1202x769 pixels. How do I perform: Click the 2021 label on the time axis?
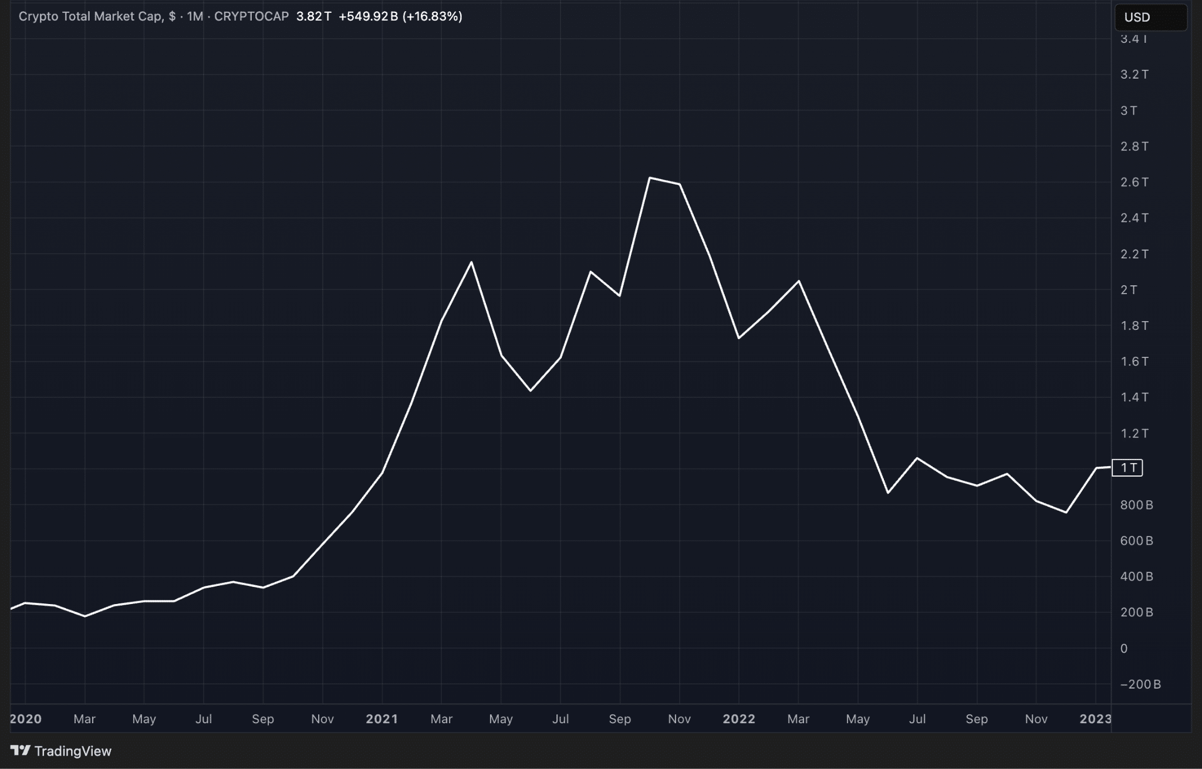[x=381, y=719]
